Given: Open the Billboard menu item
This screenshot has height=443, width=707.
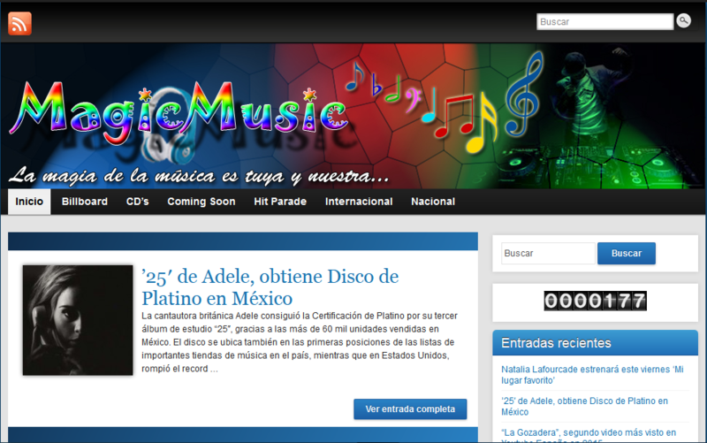Looking at the screenshot, I should point(85,202).
